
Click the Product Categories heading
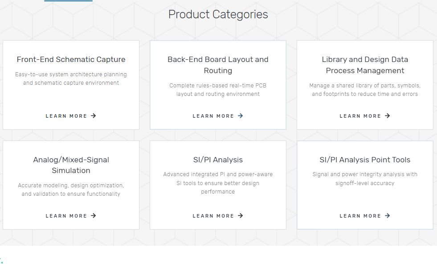click(x=218, y=15)
